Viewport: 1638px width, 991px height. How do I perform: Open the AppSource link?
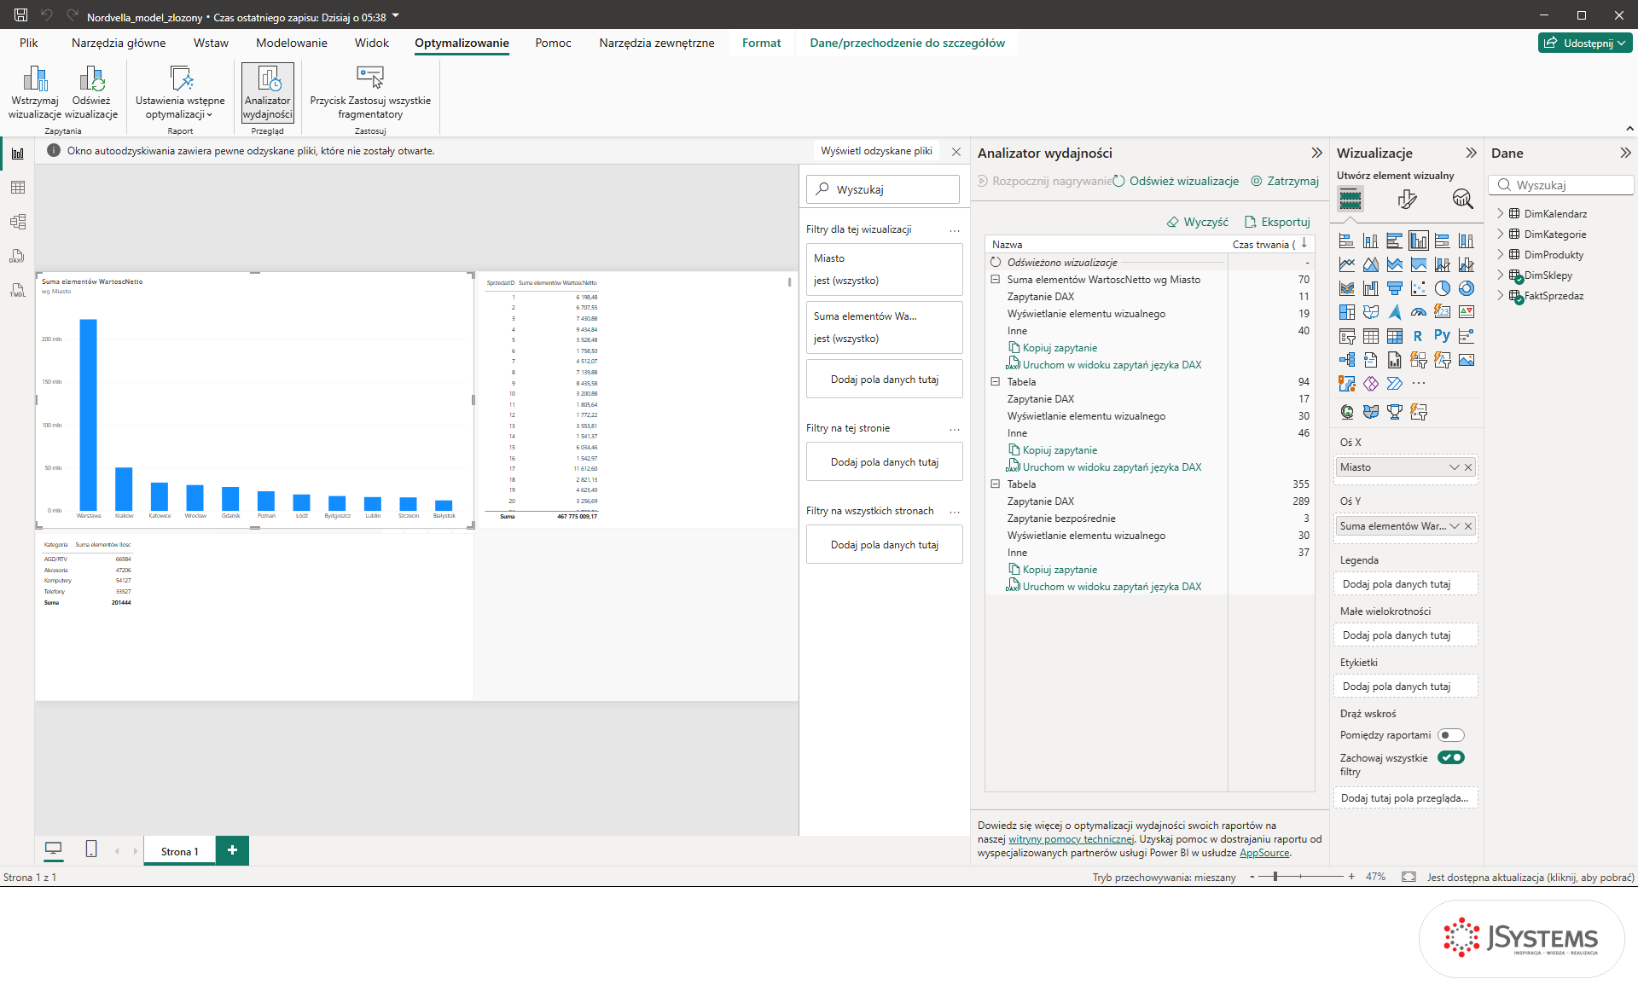(x=1264, y=853)
